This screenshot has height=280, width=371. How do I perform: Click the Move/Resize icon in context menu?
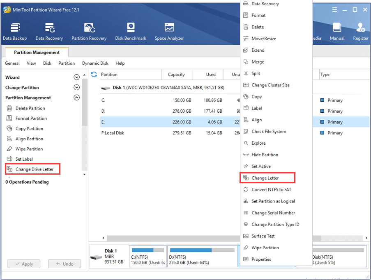pos(246,38)
